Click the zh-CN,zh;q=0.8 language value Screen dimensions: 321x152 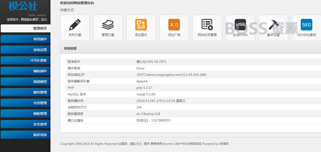148,114
